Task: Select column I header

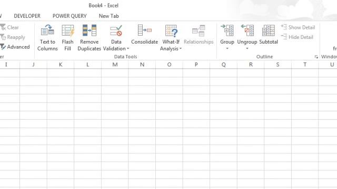Action: coord(9,65)
